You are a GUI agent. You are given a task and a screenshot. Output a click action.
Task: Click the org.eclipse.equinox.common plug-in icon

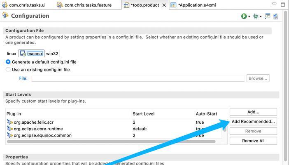point(10,135)
